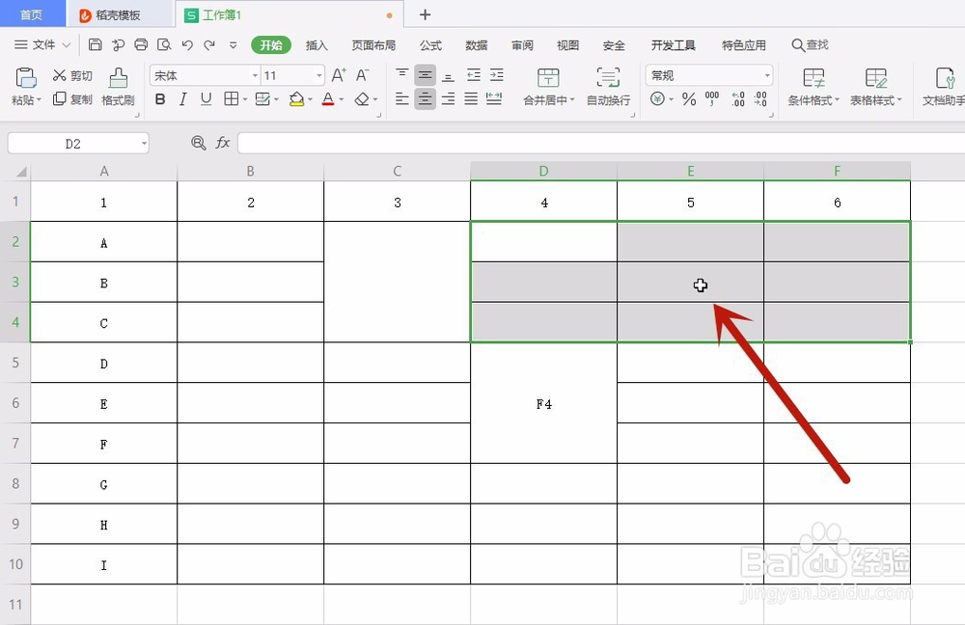Screen dimensions: 965x625
Task: Open Print Preview icon
Action: [x=164, y=44]
